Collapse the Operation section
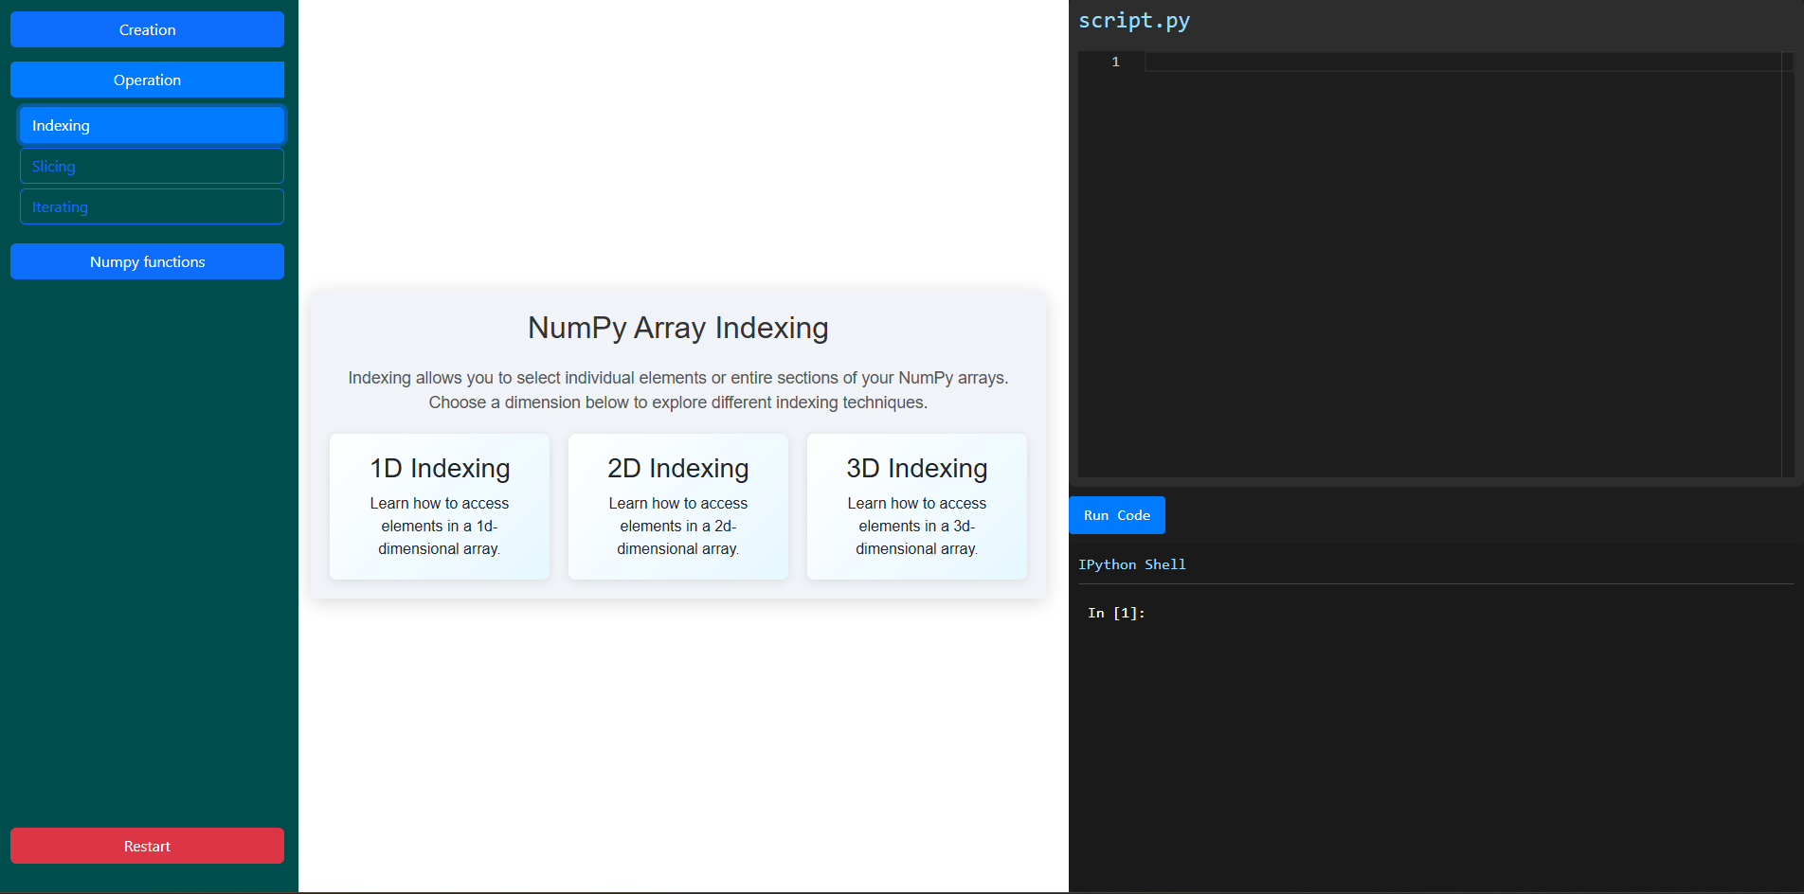Image resolution: width=1804 pixels, height=894 pixels. [x=147, y=80]
